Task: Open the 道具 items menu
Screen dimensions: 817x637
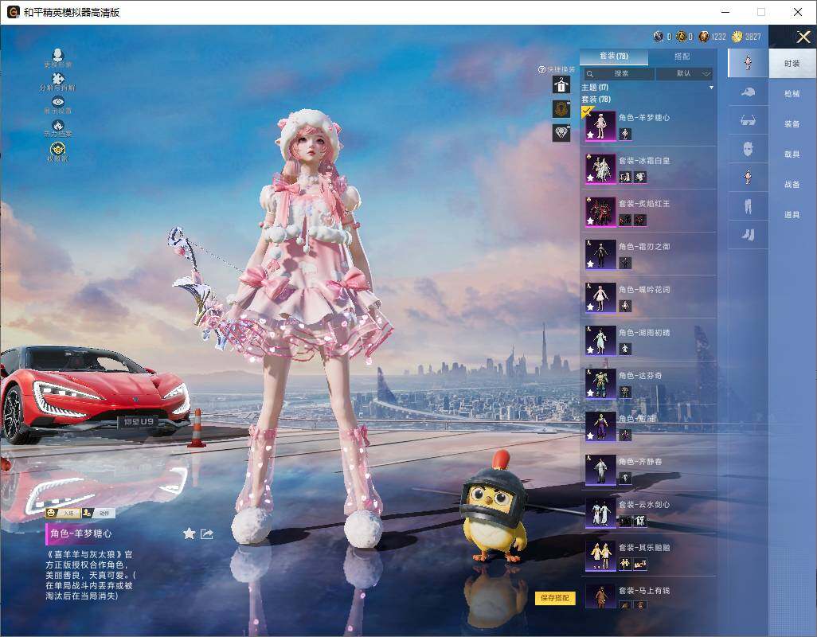Action: (x=792, y=215)
